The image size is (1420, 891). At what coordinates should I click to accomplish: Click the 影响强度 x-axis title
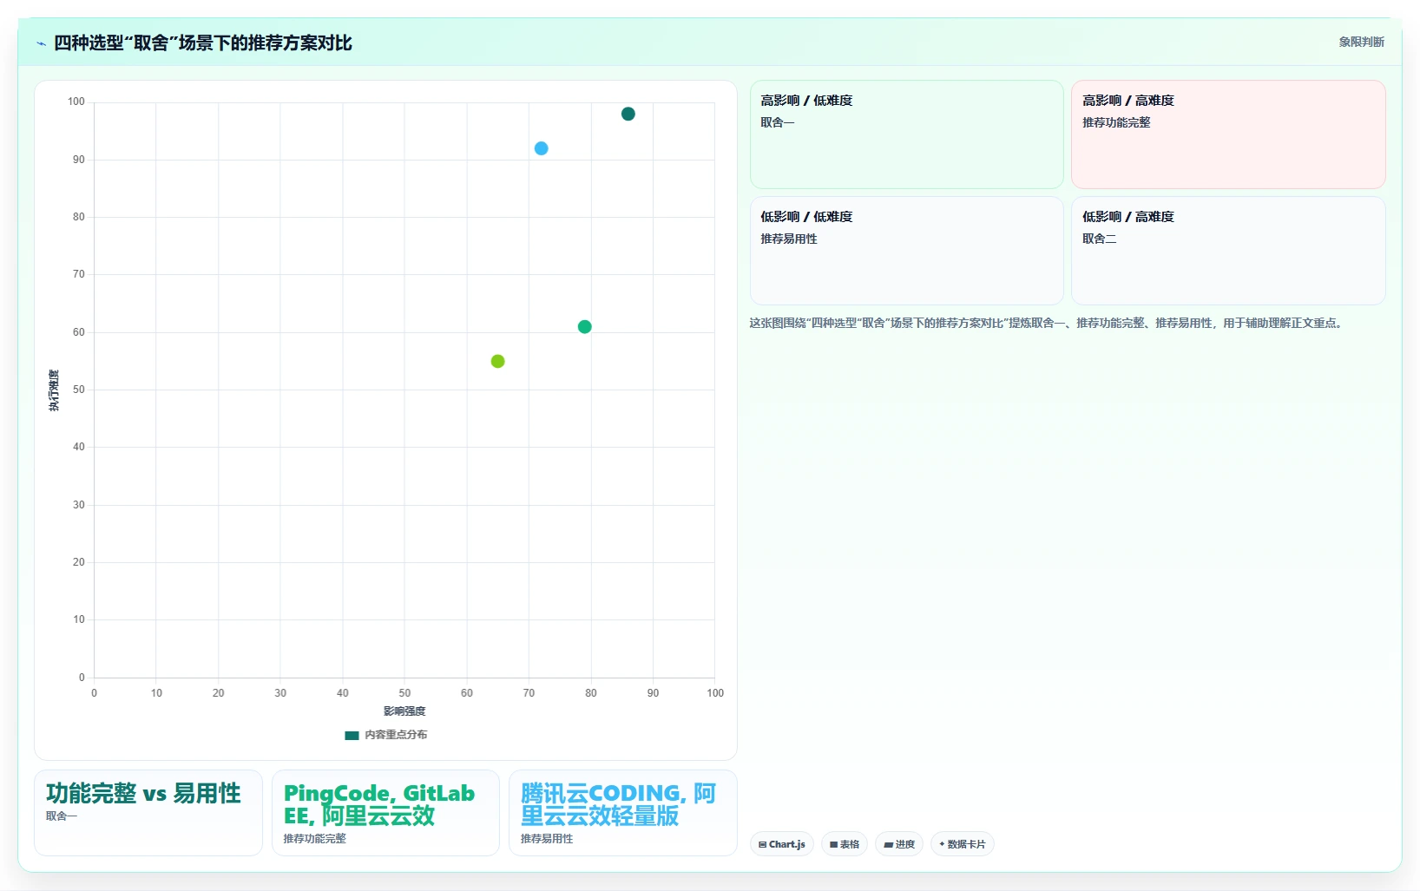(x=404, y=711)
